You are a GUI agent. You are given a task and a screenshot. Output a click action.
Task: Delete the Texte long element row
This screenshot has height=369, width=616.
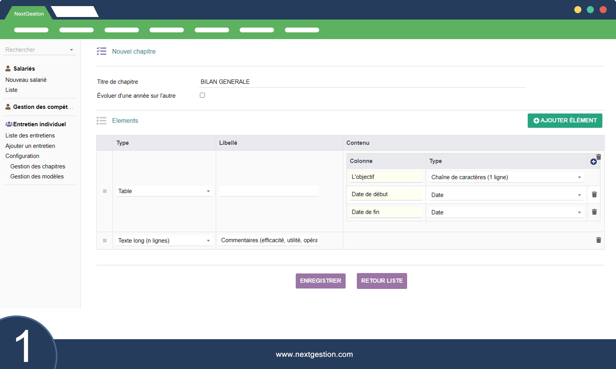coord(598,240)
